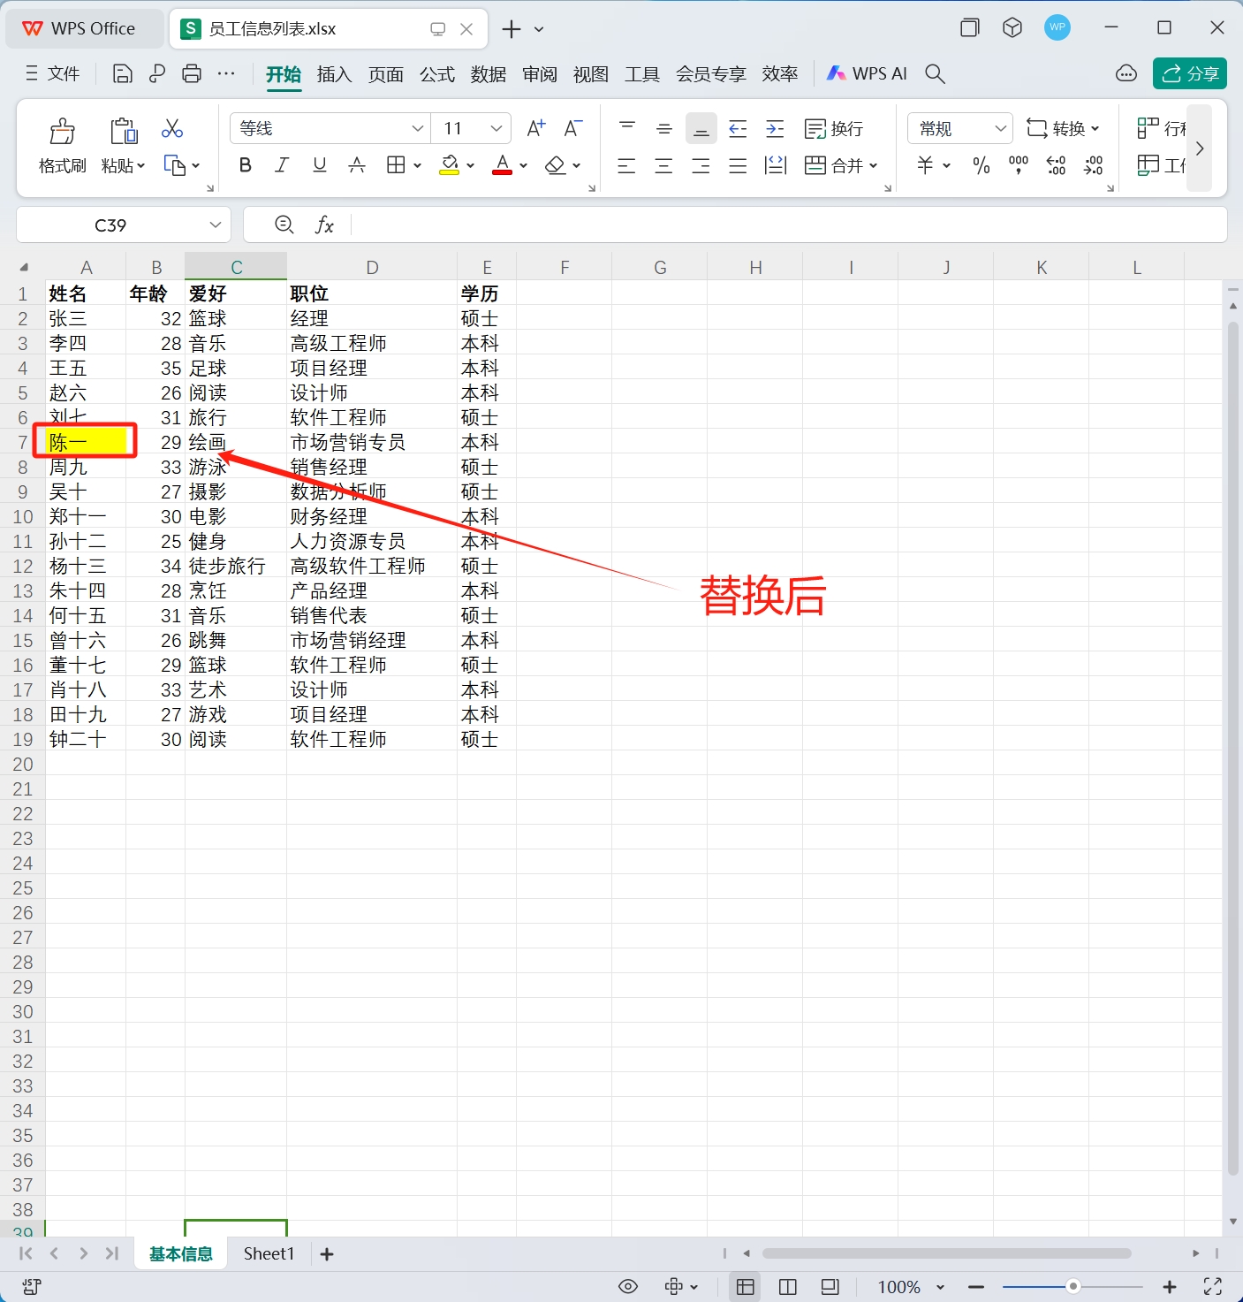Toggle top vertical alignment
The image size is (1243, 1302).
coord(626,128)
